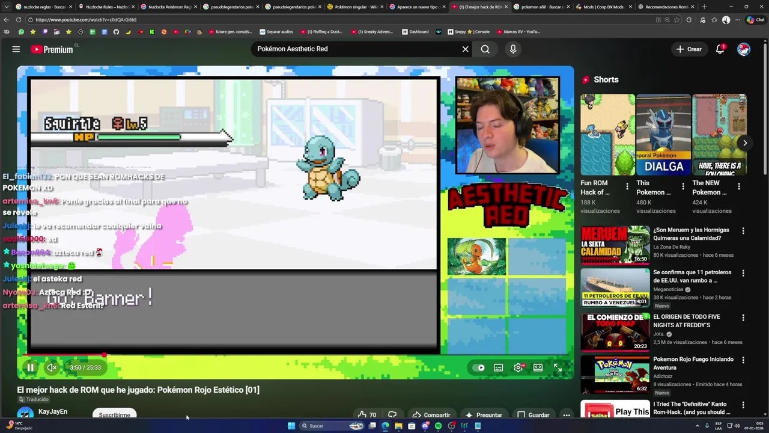Click the Preguntar button
769x433 pixels.
point(484,415)
